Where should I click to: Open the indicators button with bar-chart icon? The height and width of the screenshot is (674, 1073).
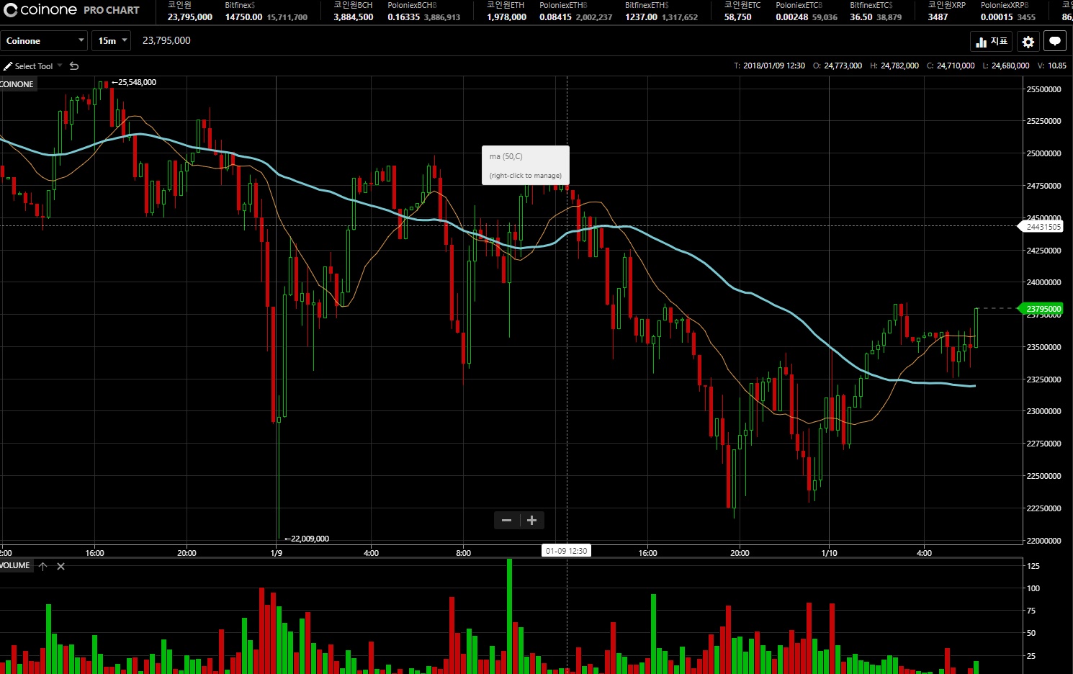pos(992,42)
